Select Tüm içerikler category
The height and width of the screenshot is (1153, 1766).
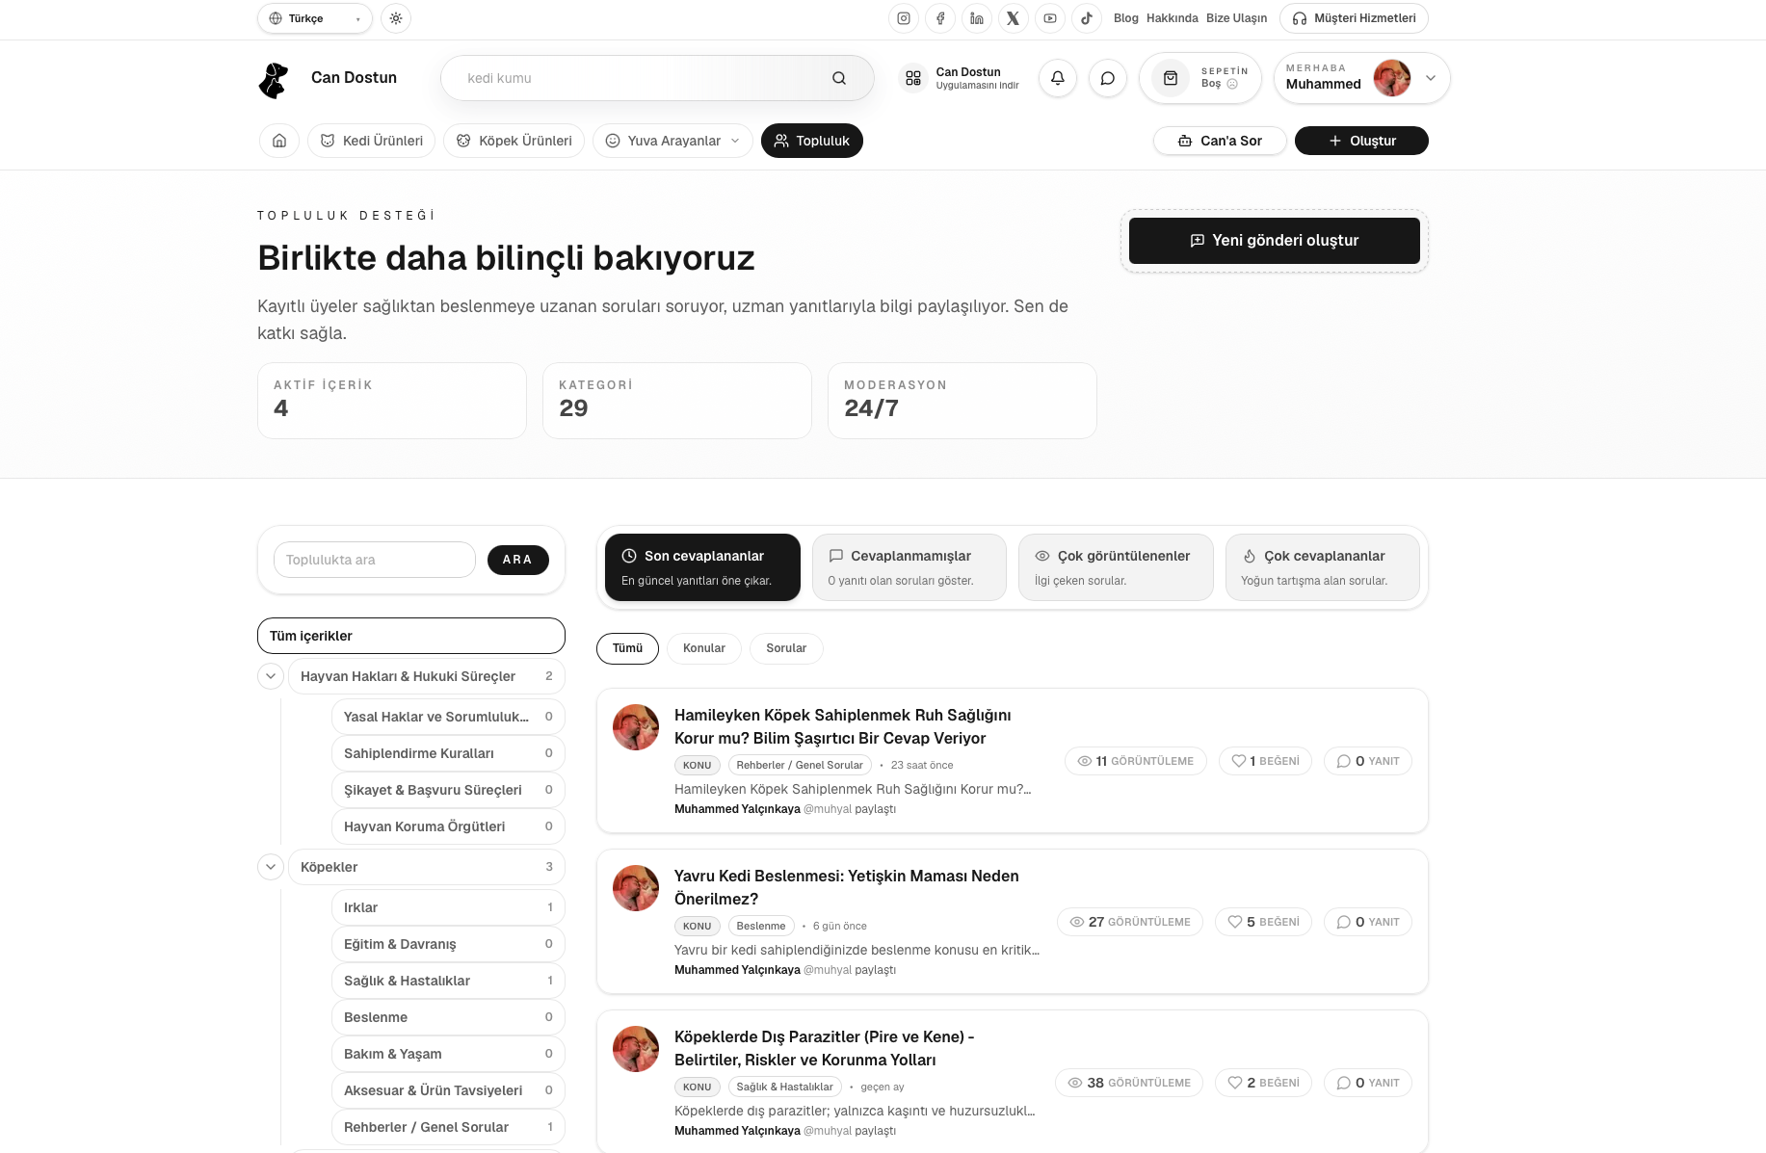(411, 636)
